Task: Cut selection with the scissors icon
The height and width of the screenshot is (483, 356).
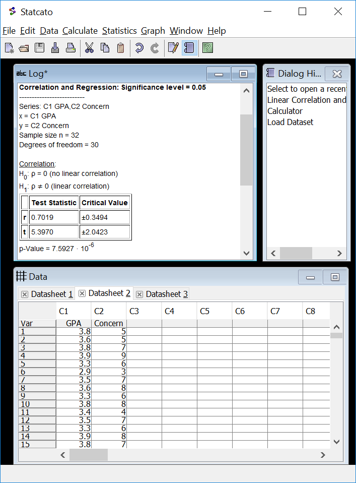Action: pyautogui.click(x=89, y=48)
